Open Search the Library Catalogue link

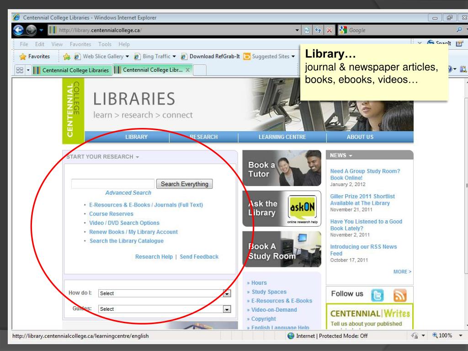click(x=127, y=241)
